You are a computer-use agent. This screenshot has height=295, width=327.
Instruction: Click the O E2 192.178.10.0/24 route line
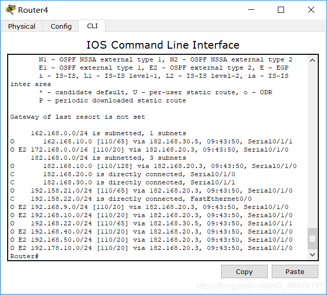coord(151,248)
